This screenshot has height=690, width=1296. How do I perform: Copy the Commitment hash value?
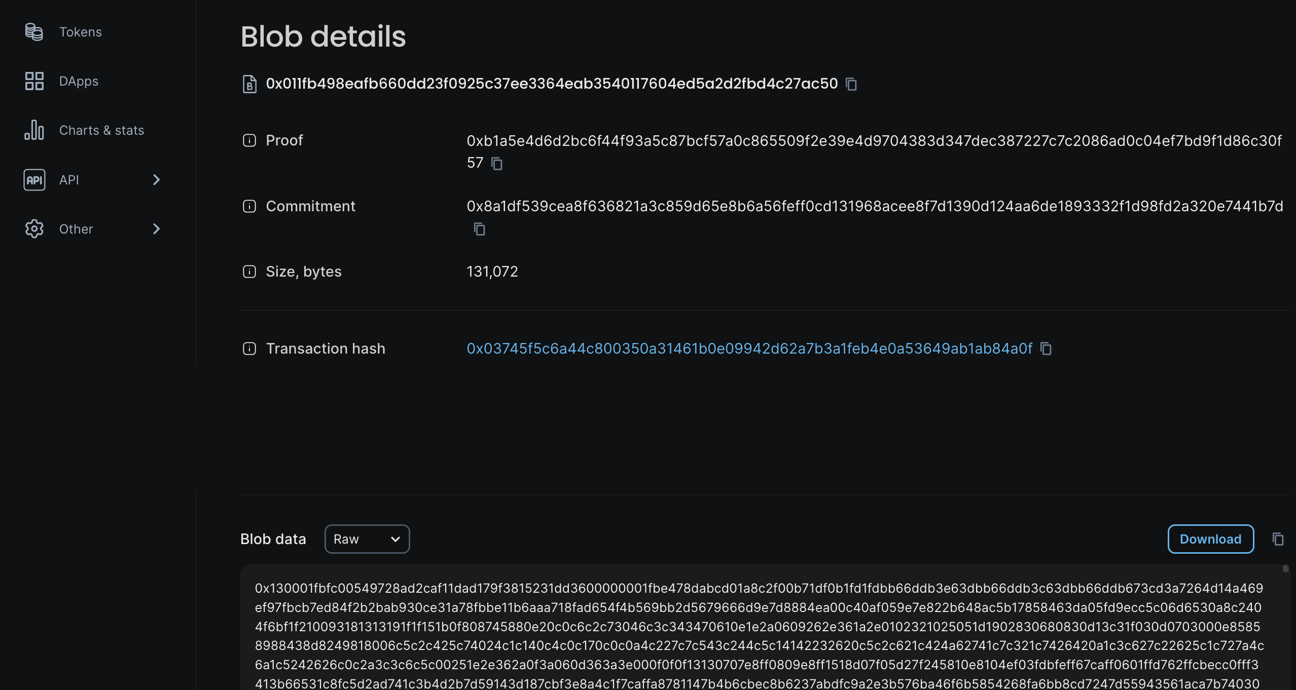point(478,228)
